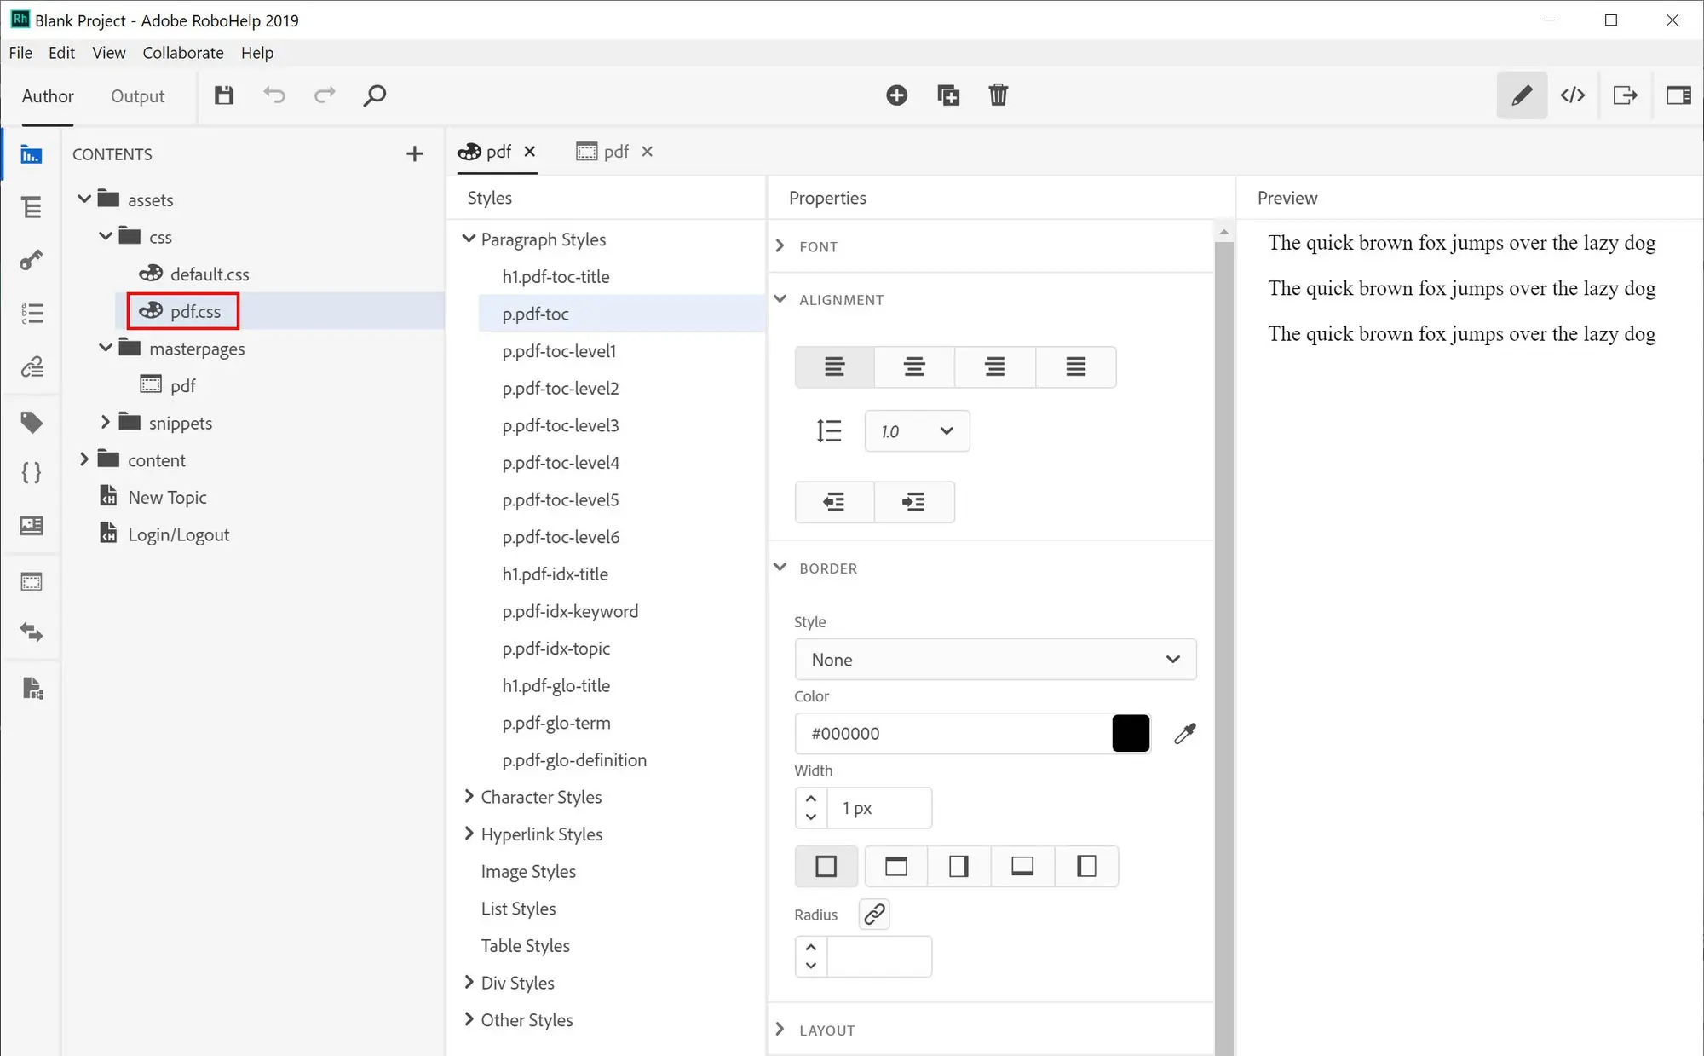Screen dimensions: 1704x1056
Task: Open the border Style dropdown showing None
Action: tap(994, 659)
